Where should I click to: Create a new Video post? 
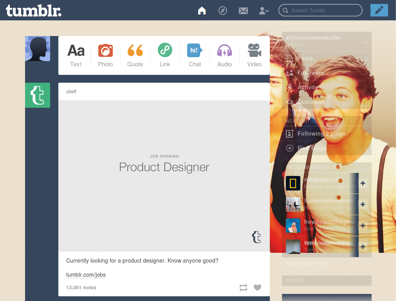coord(254,56)
